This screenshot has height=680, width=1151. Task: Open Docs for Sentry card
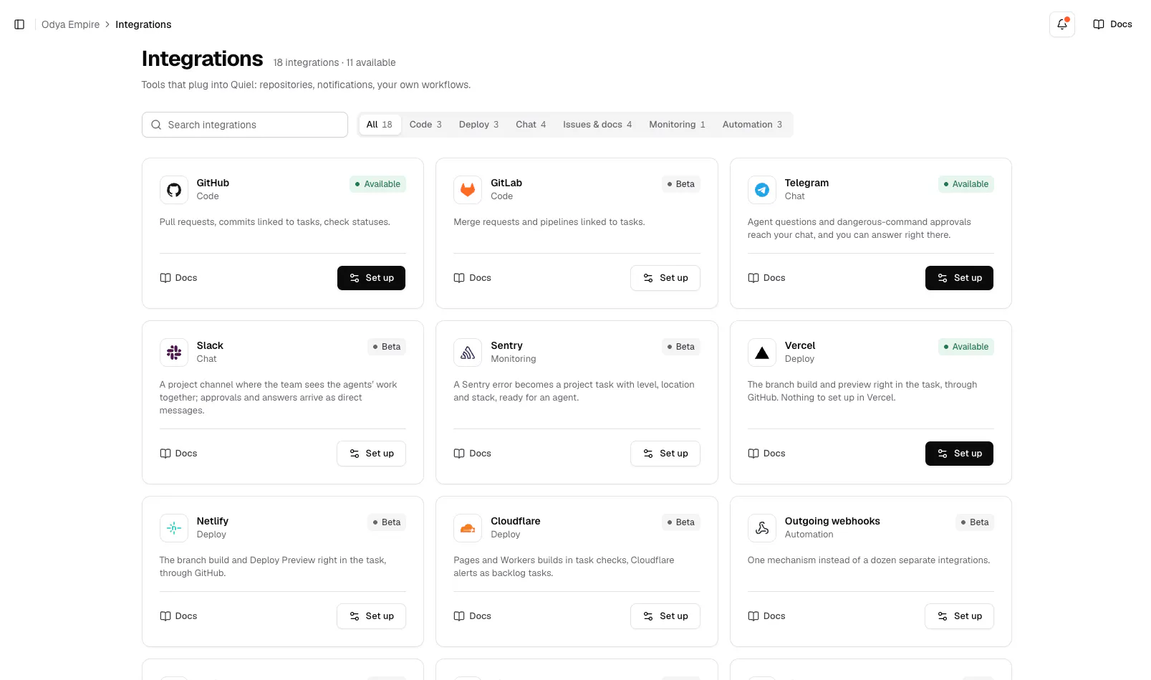tap(473, 454)
